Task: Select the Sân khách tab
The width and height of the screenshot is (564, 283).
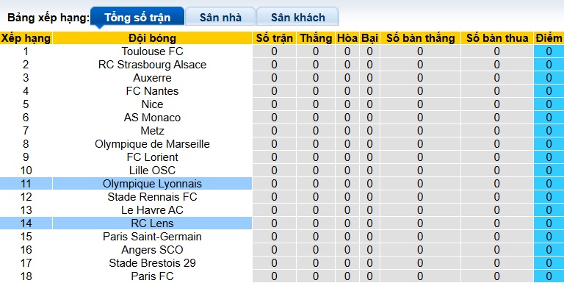Action: pyautogui.click(x=298, y=17)
